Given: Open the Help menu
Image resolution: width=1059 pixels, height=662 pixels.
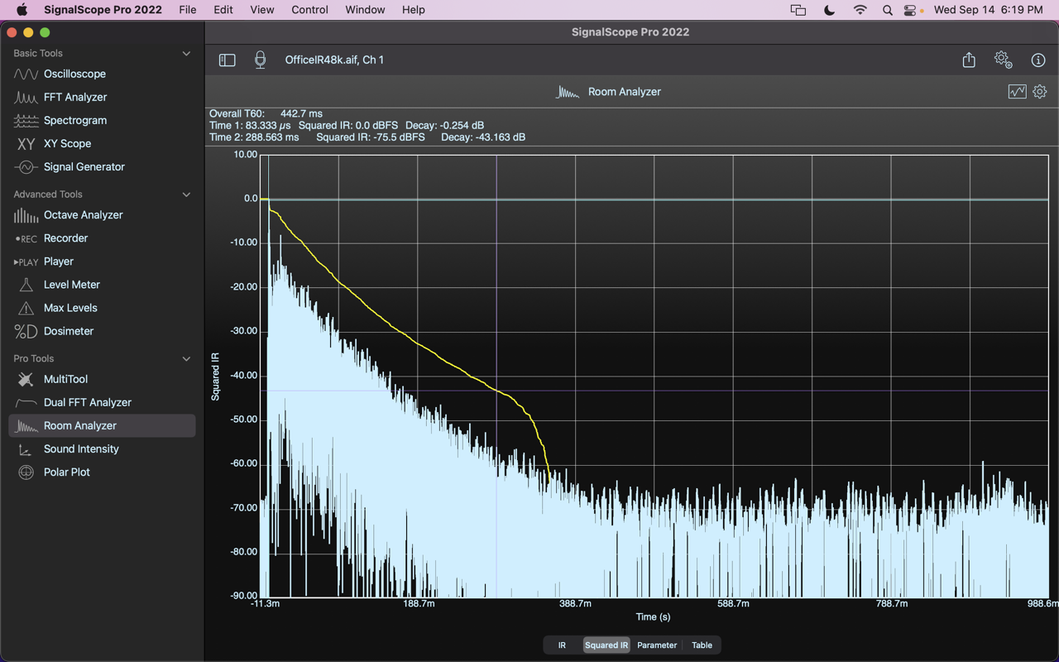Looking at the screenshot, I should point(414,10).
